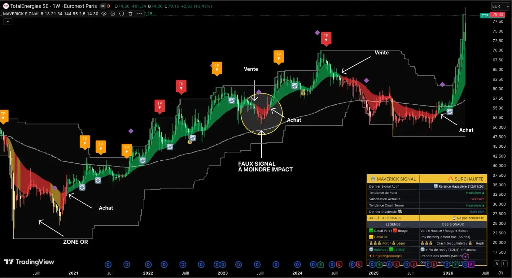Open the indicator's three-dot More menu
Viewport: 512px width, 278px height.
point(139,14)
